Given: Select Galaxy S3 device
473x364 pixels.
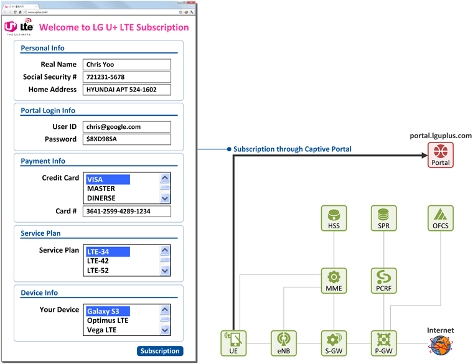Looking at the screenshot, I should point(108,311).
